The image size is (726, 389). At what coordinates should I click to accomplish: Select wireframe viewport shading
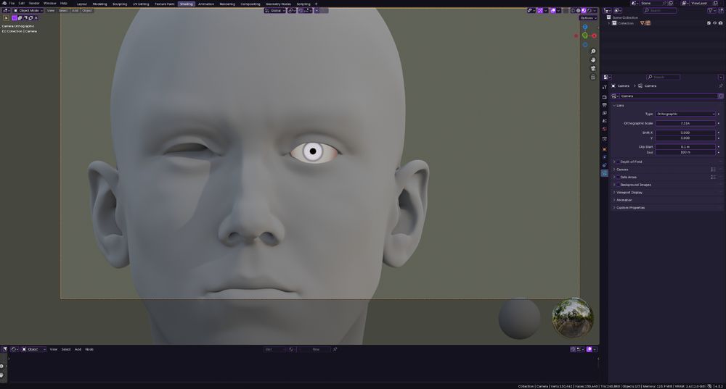pos(573,11)
